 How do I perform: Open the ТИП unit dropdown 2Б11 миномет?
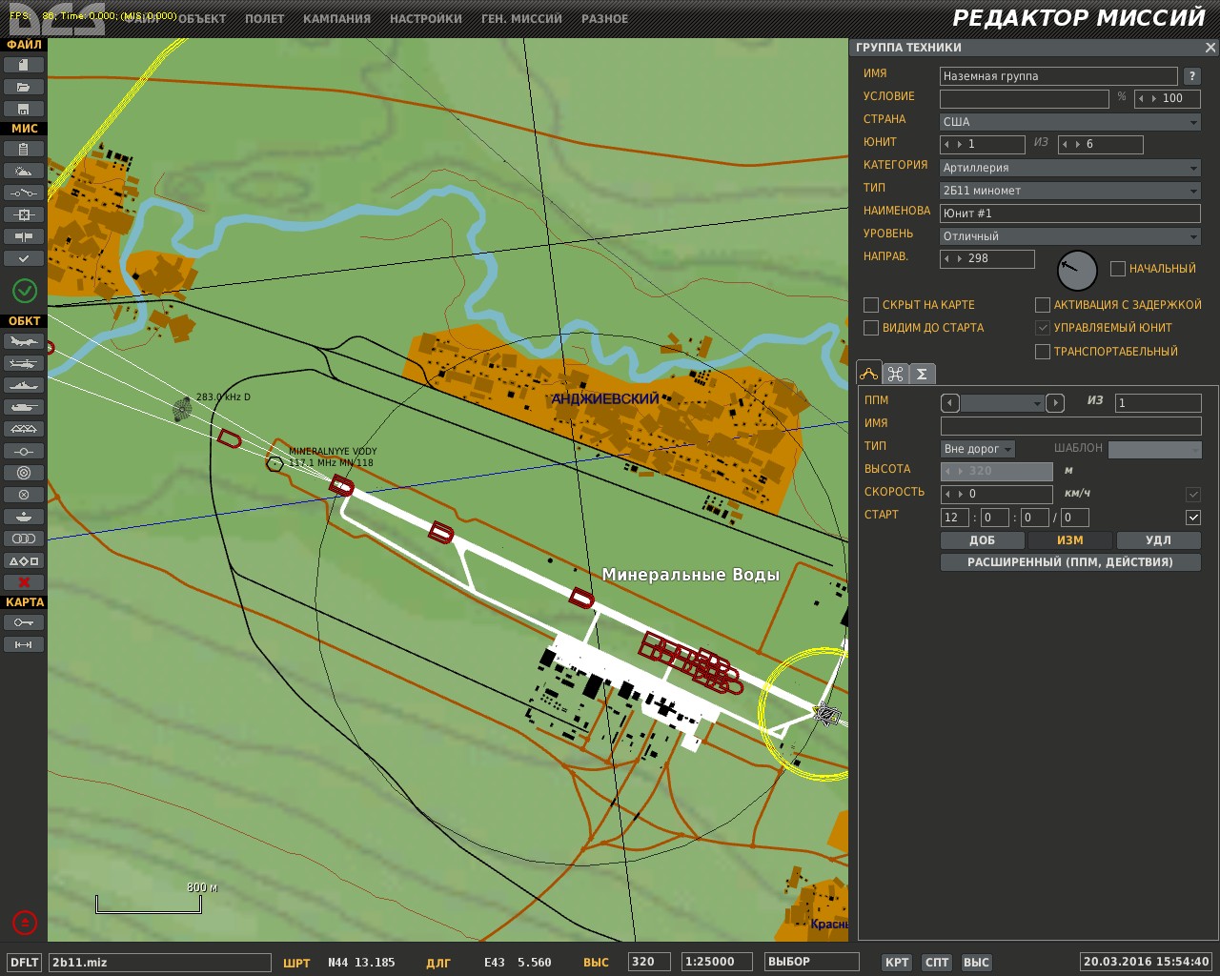[x=1070, y=191]
